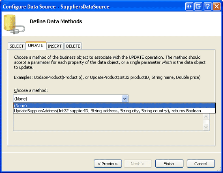Viewport: 223px width, 173px height.
Task: Go back with the Previous button
Action: point(108,164)
